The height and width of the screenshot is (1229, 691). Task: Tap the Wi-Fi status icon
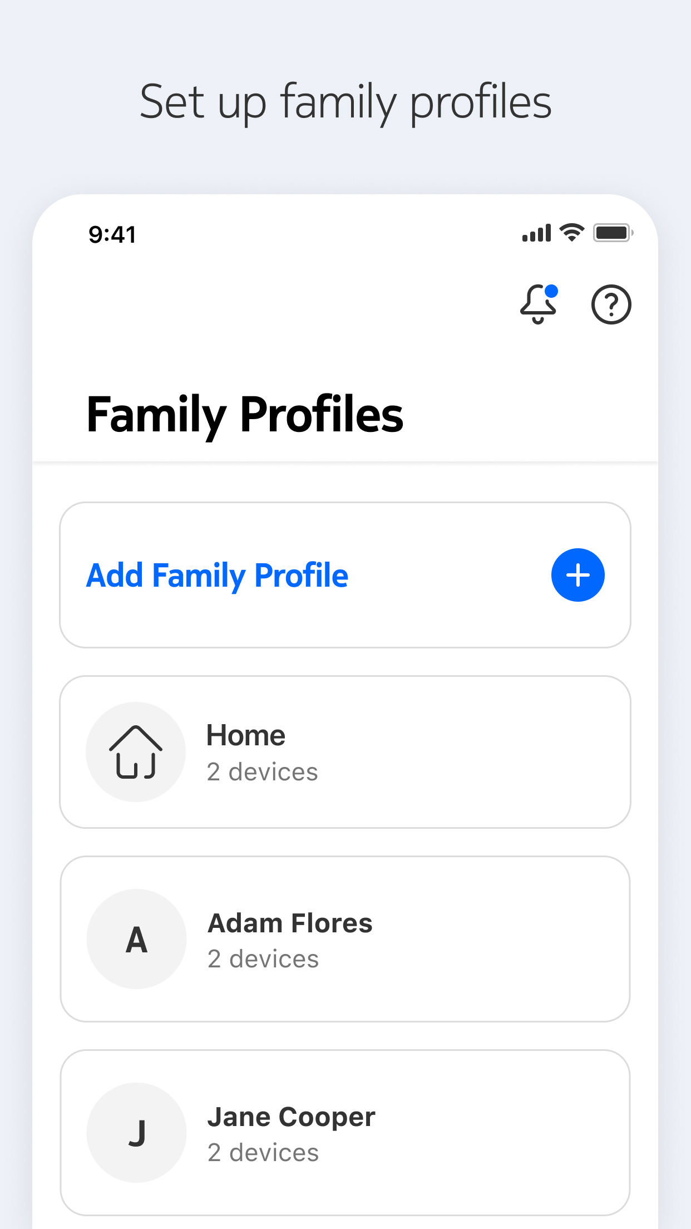[572, 233]
